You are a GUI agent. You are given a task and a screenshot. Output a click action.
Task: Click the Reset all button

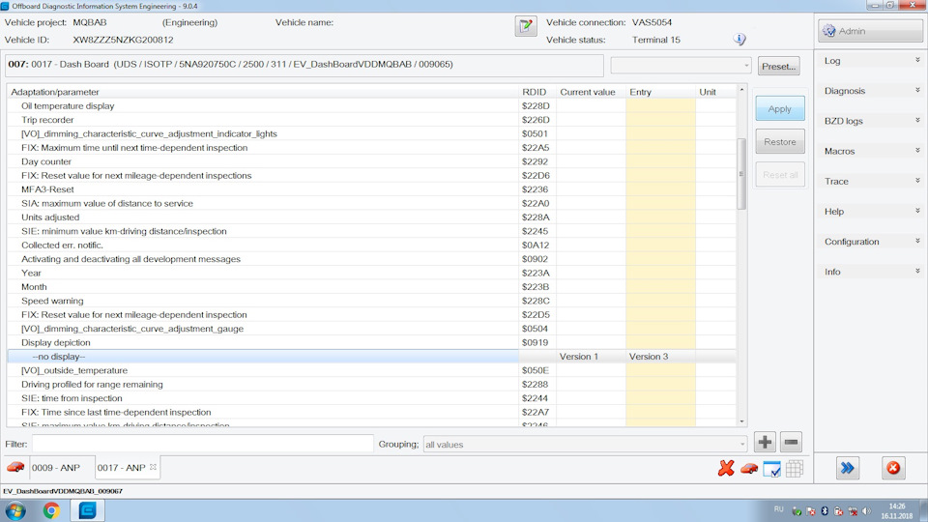(x=779, y=175)
